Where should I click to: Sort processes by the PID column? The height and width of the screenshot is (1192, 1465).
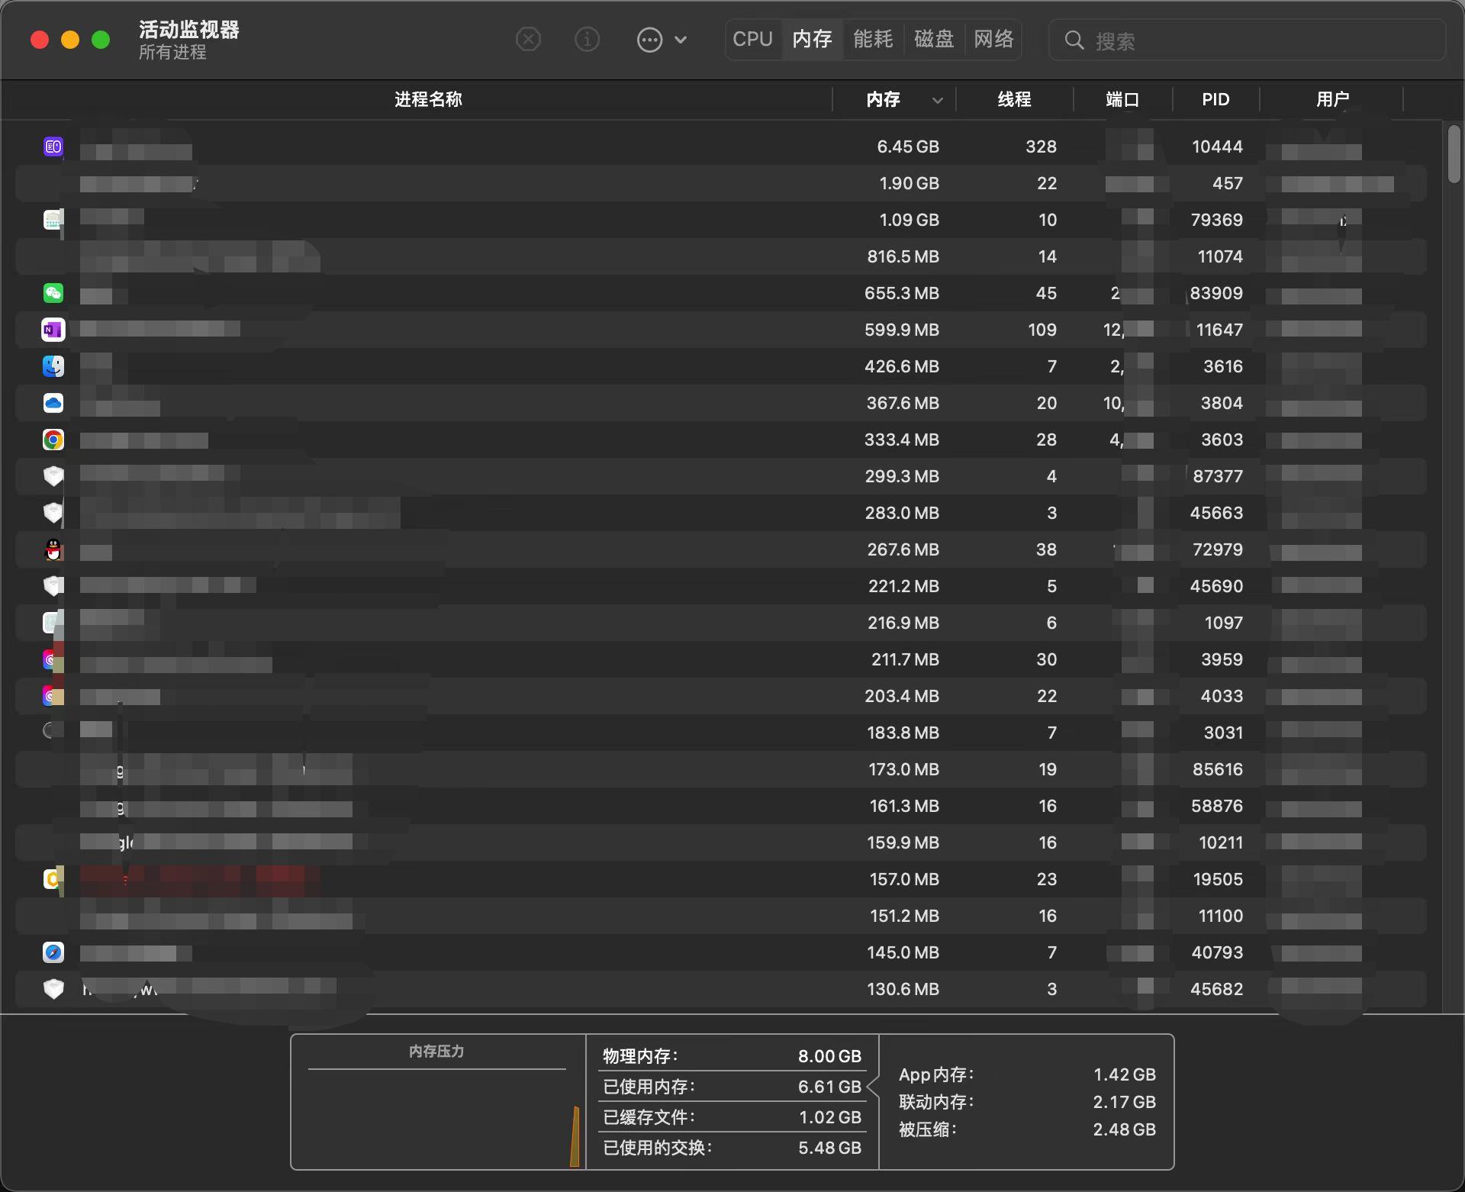coord(1214,99)
